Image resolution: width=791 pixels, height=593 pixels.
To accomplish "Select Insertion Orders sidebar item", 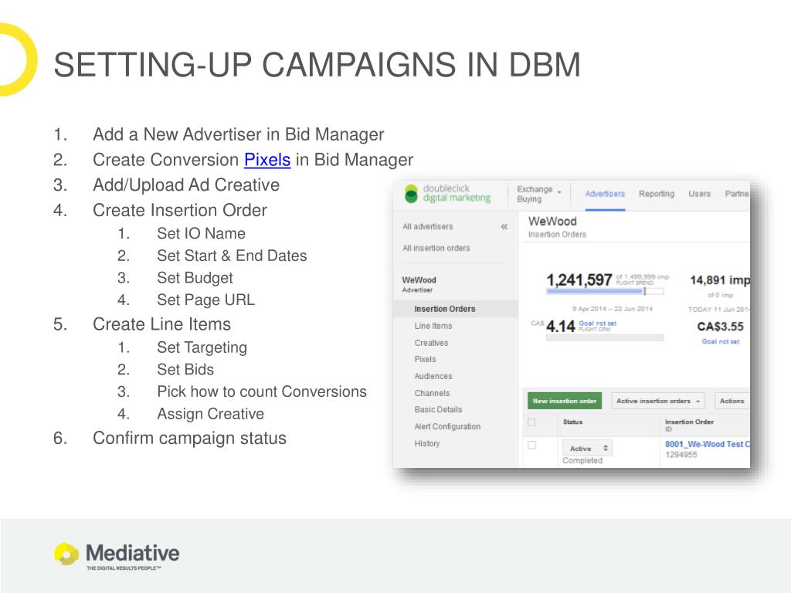I will click(456, 309).
